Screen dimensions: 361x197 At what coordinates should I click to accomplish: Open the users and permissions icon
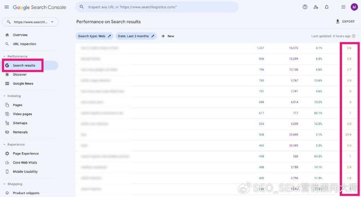coord(316,7)
